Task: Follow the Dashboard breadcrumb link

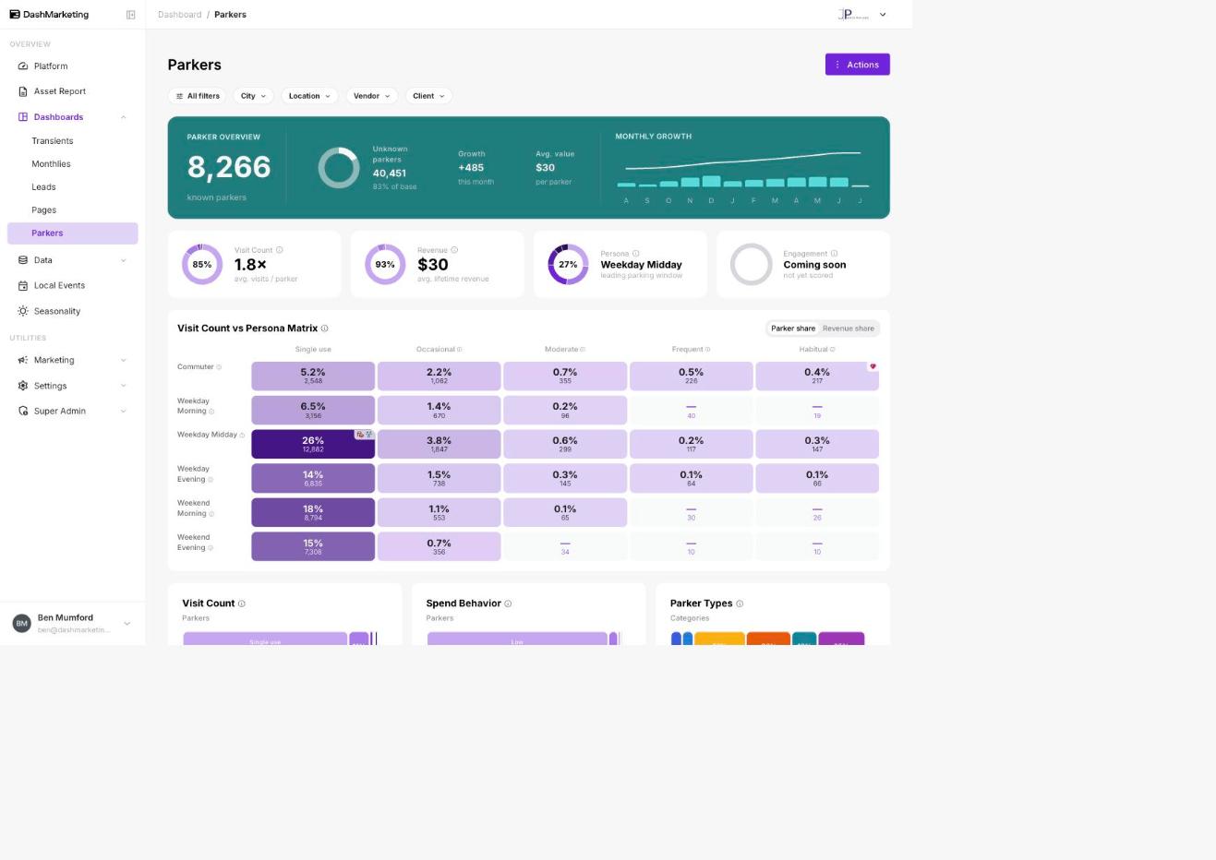Action: [x=179, y=15]
